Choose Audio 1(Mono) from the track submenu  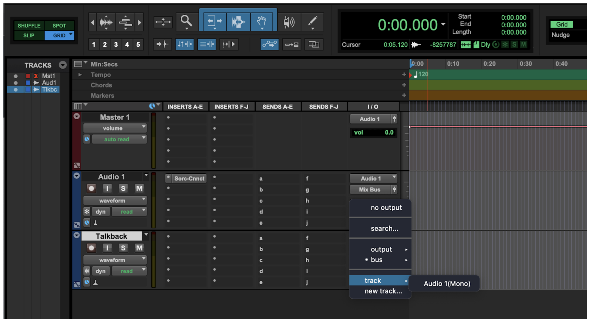[447, 283]
